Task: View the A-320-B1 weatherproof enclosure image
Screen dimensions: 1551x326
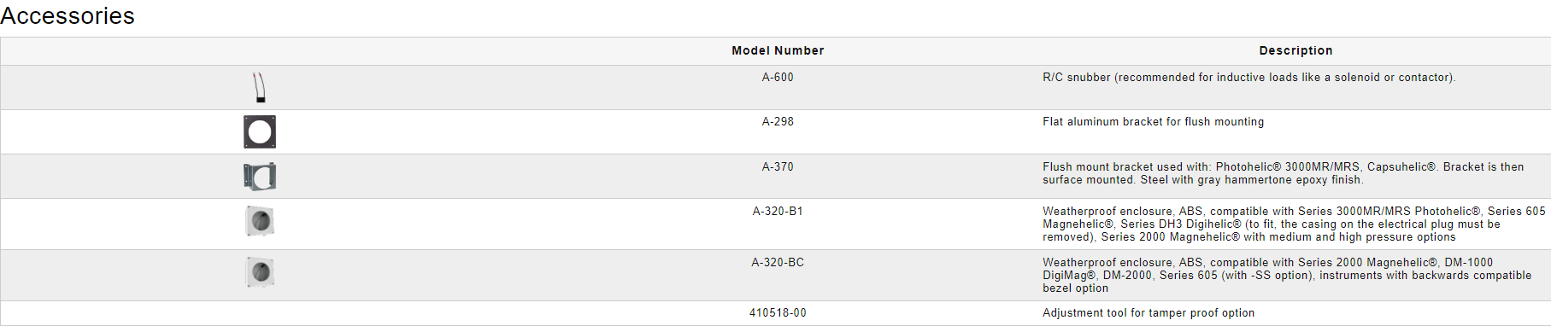Action: tap(260, 221)
